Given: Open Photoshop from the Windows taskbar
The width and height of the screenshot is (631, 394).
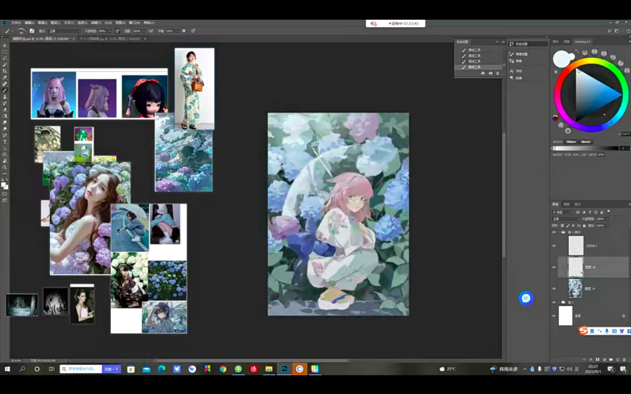Looking at the screenshot, I should pos(284,369).
